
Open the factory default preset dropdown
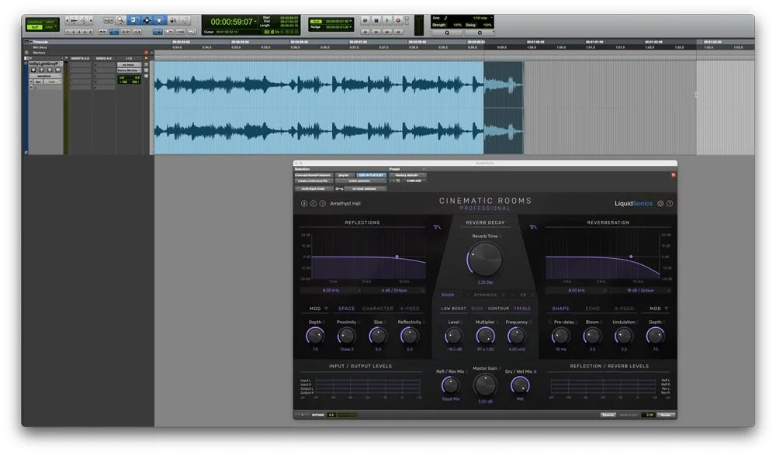[407, 175]
